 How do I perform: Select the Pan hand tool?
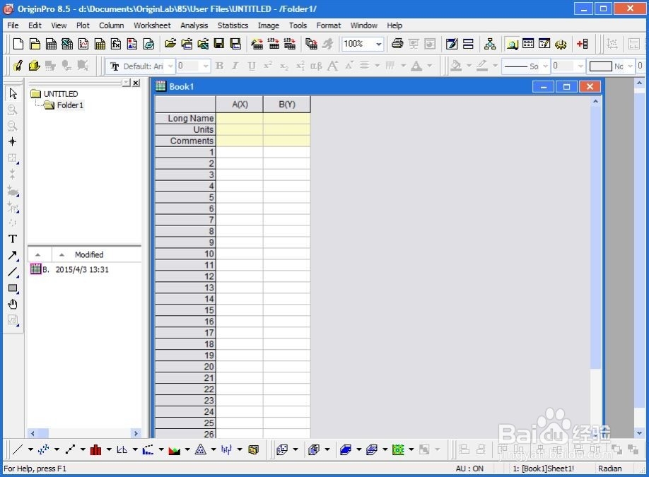click(x=13, y=305)
